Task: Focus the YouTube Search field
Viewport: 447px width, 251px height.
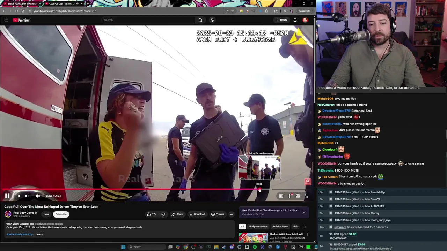Action: pos(148,20)
